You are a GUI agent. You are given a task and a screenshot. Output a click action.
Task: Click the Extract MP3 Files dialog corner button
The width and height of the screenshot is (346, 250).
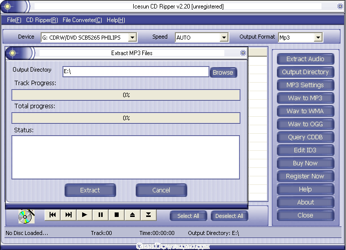(x=243, y=53)
